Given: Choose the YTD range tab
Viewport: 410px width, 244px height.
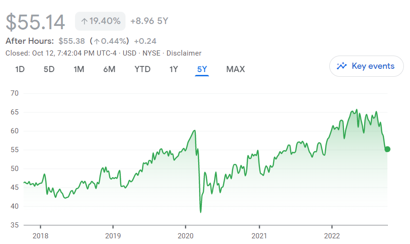Looking at the screenshot, I should click(142, 69).
